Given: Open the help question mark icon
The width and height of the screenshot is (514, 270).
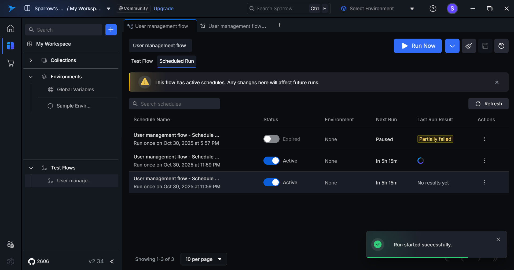Looking at the screenshot, I should click(x=433, y=9).
